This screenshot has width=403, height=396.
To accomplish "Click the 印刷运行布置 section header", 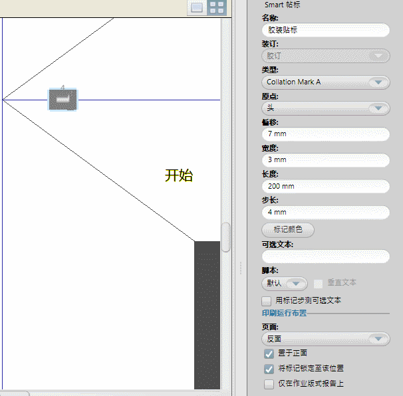I will click(x=284, y=313).
